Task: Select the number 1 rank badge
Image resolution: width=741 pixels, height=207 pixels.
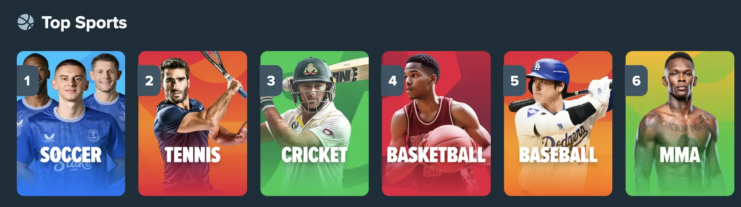Action: click(x=27, y=81)
